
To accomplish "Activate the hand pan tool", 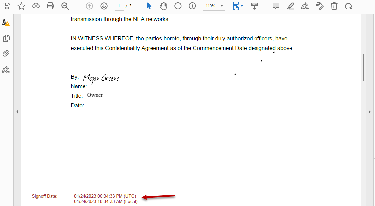I will tap(163, 6).
